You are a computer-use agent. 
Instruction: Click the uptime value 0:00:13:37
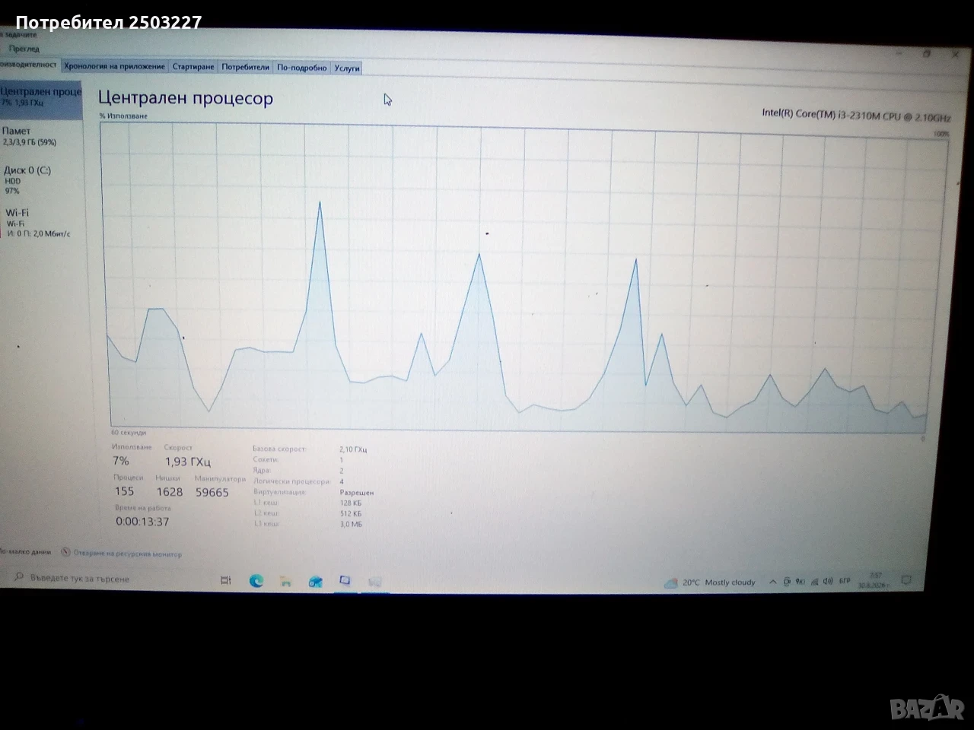click(142, 522)
